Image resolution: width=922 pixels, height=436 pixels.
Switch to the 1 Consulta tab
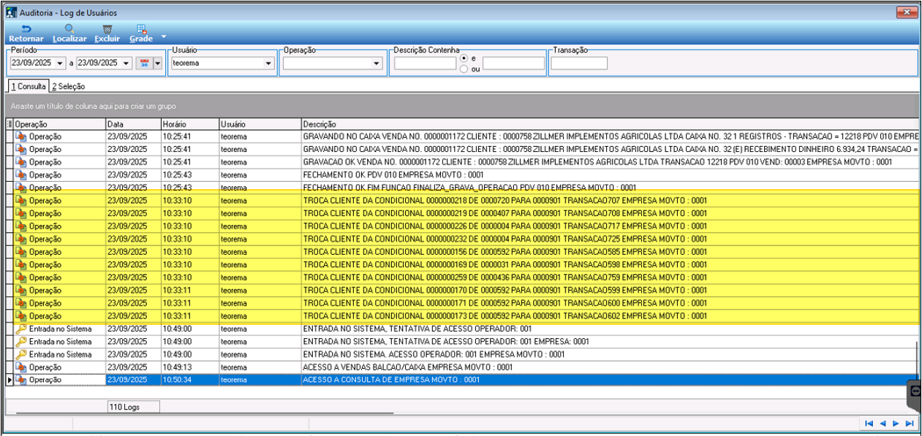click(28, 86)
